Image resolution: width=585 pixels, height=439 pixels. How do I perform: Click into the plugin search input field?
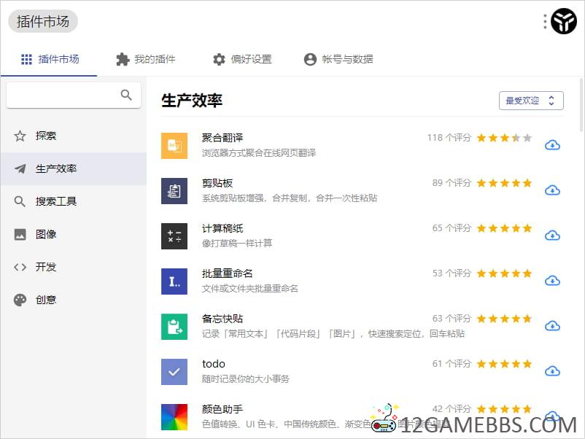pos(62,95)
